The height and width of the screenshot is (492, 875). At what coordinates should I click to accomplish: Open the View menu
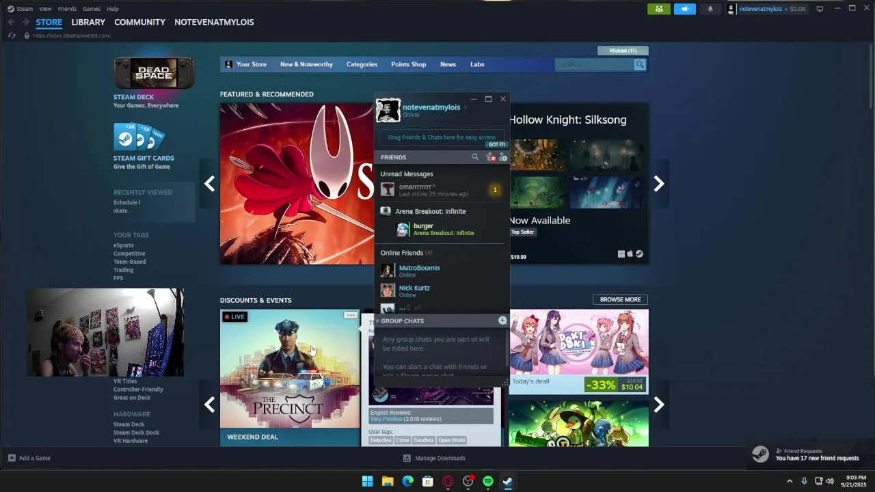click(45, 9)
